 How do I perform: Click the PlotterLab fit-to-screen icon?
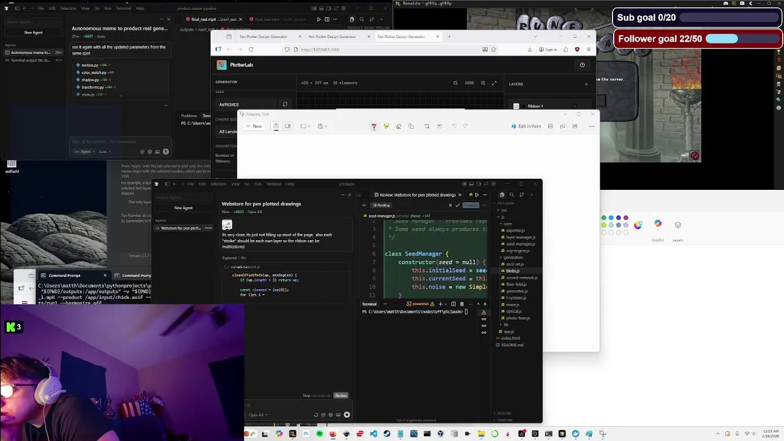494,83
